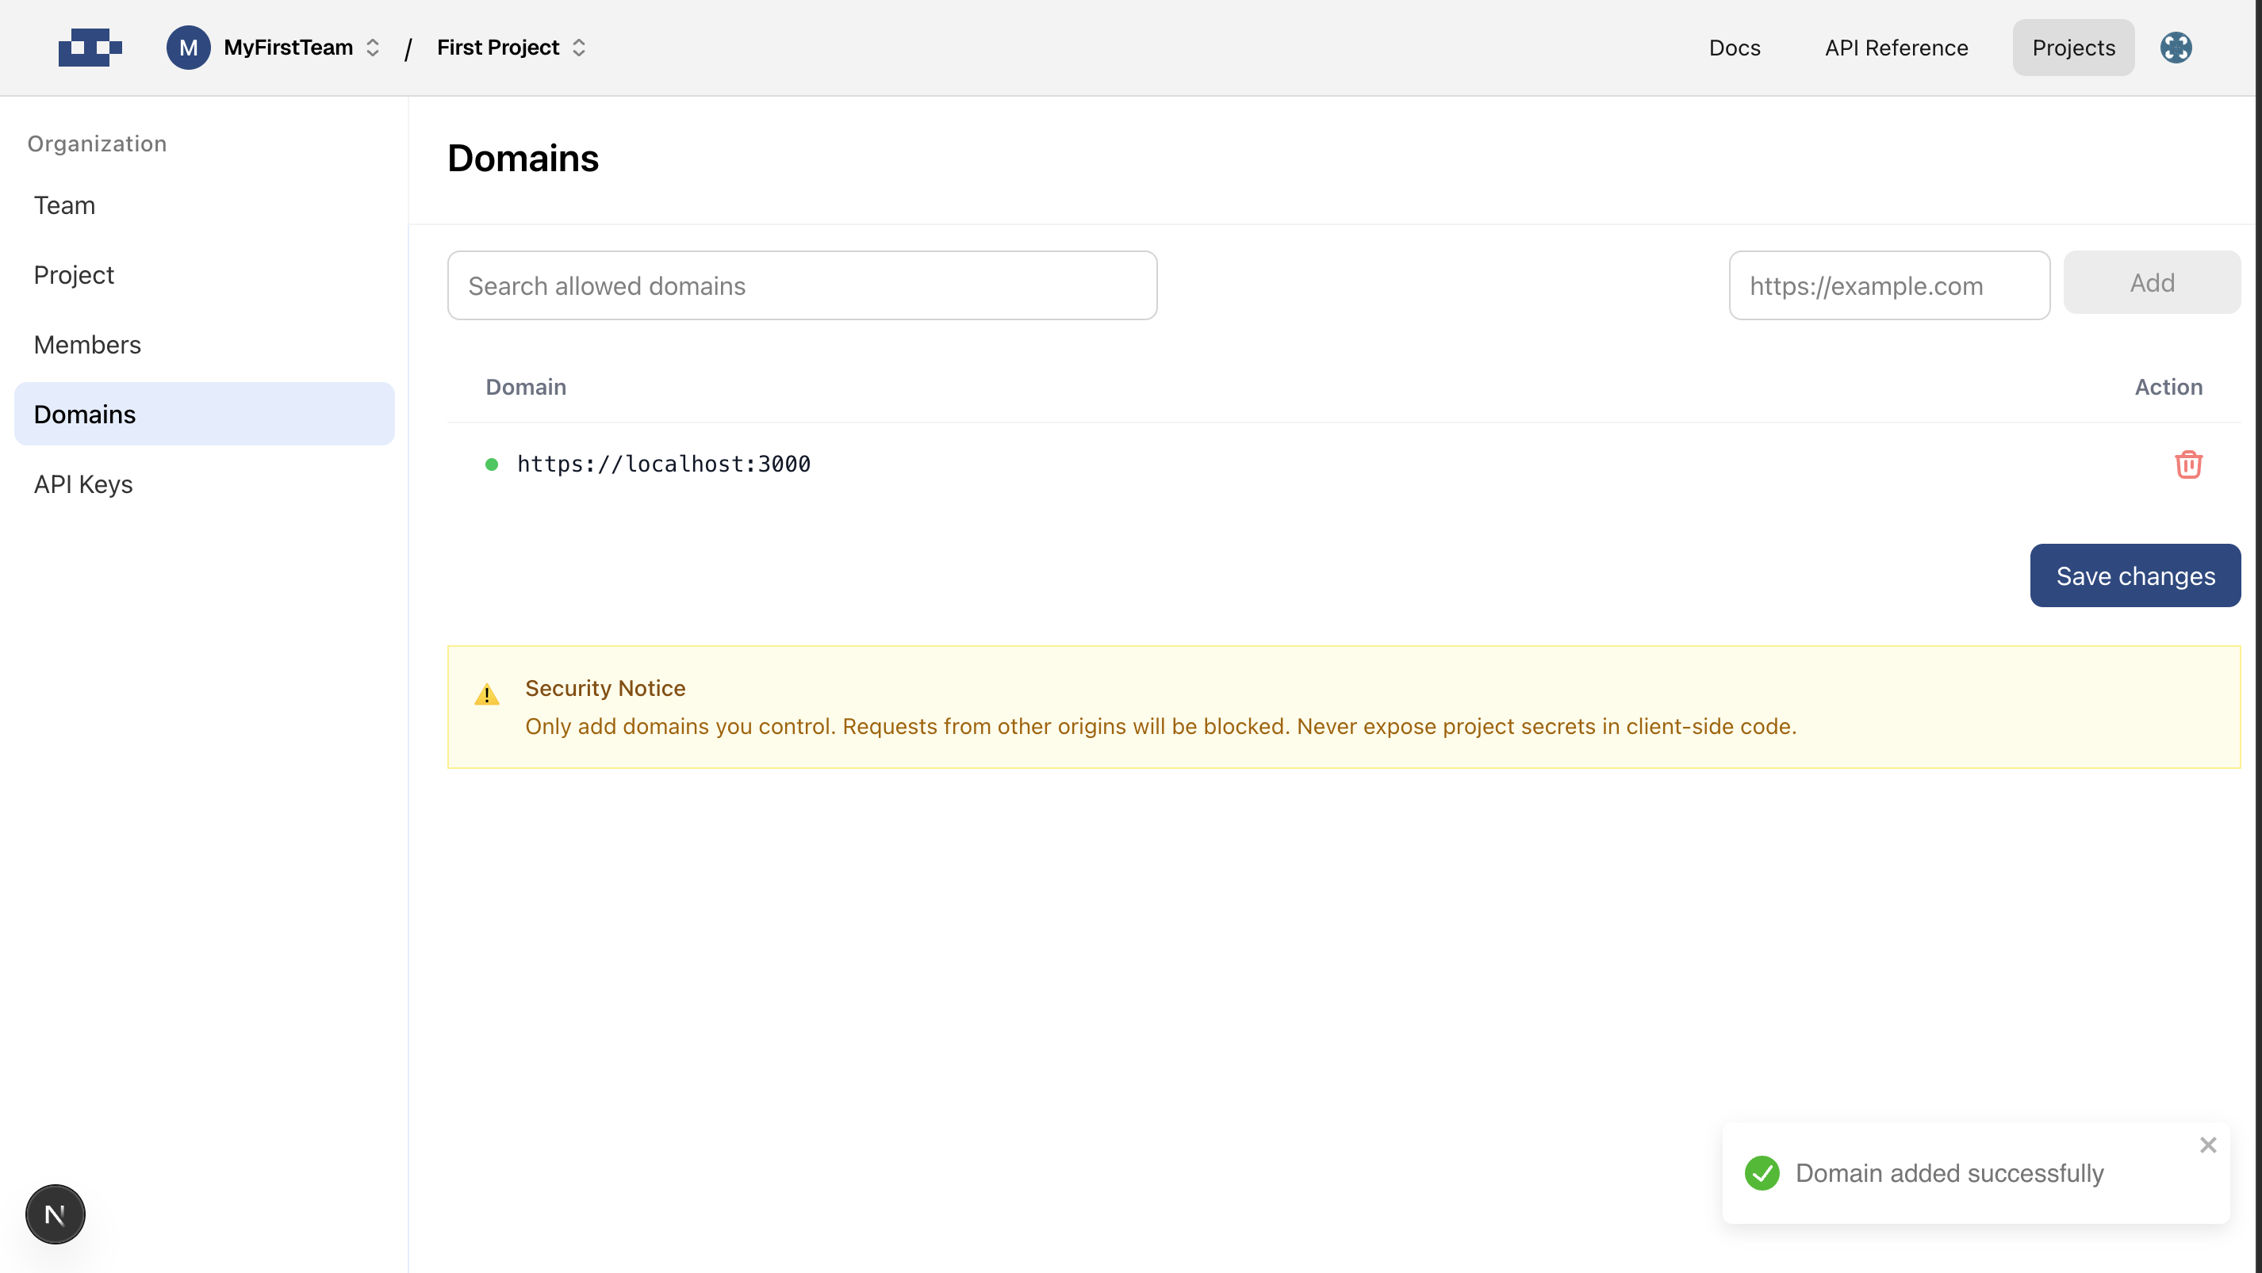
Task: Click the search allowed domains field
Action: coord(802,285)
